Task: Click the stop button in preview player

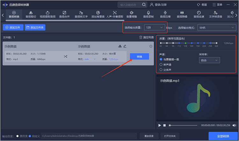Action: coord(164,125)
